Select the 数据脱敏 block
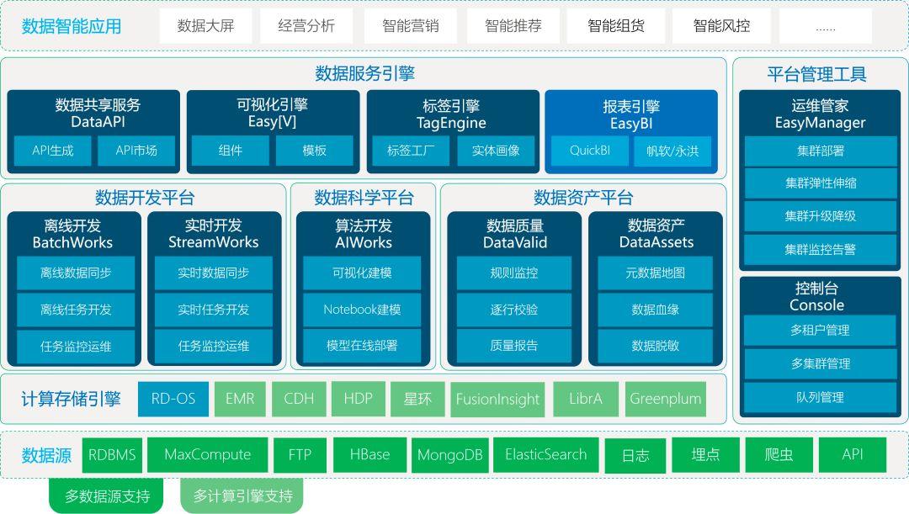 [655, 346]
